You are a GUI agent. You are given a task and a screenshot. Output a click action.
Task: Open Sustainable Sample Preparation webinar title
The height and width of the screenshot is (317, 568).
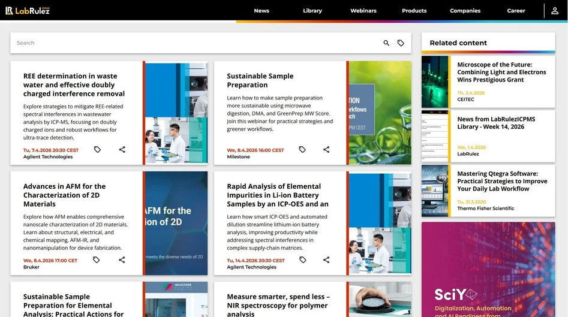click(260, 80)
